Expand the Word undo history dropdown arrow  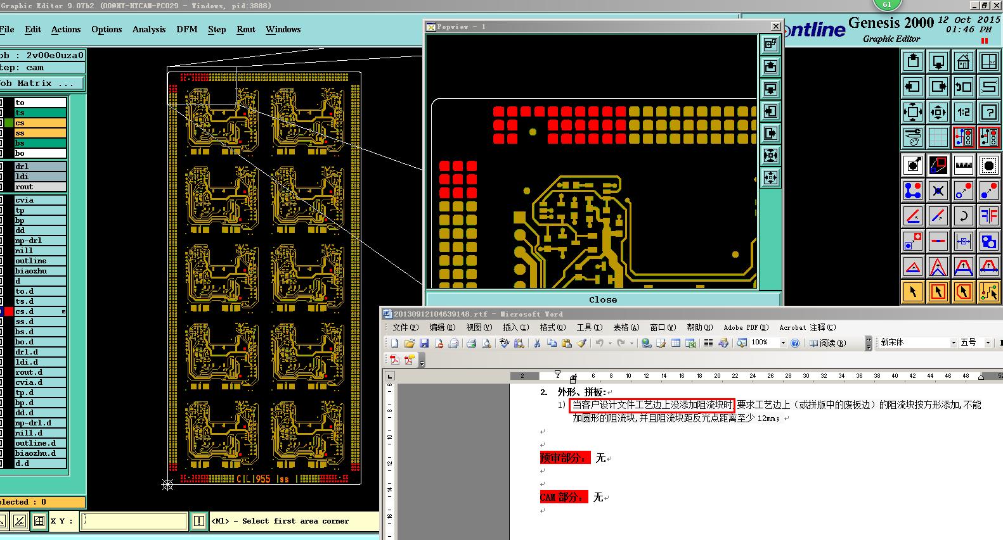(x=610, y=343)
